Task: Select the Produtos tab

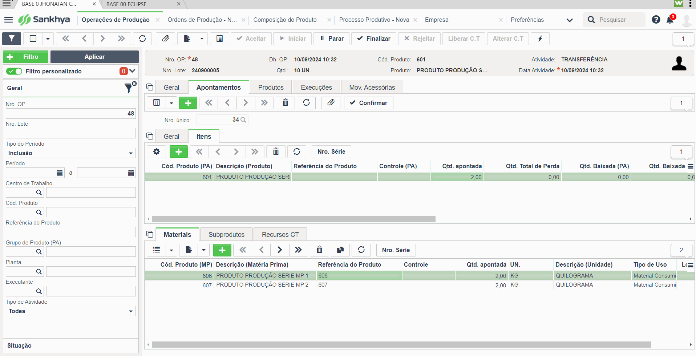Action: point(271,88)
